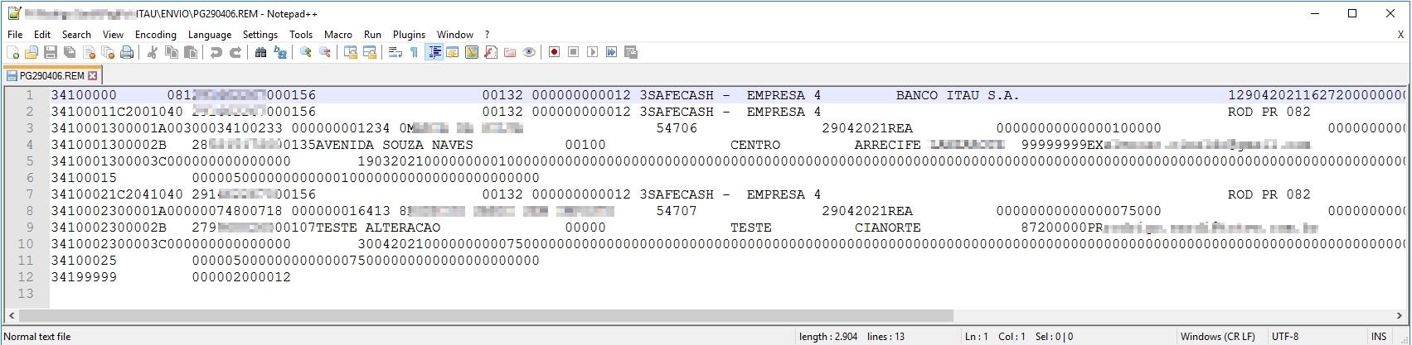This screenshot has width=1412, height=345.
Task: Click the horizontal scrollbar right arrow
Action: (x=1399, y=315)
